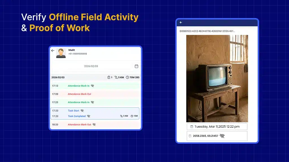
Task: Open the calendar date picker icon
Action: click(x=136, y=66)
